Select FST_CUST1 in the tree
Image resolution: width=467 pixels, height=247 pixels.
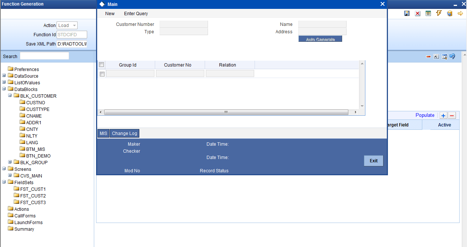(33, 189)
